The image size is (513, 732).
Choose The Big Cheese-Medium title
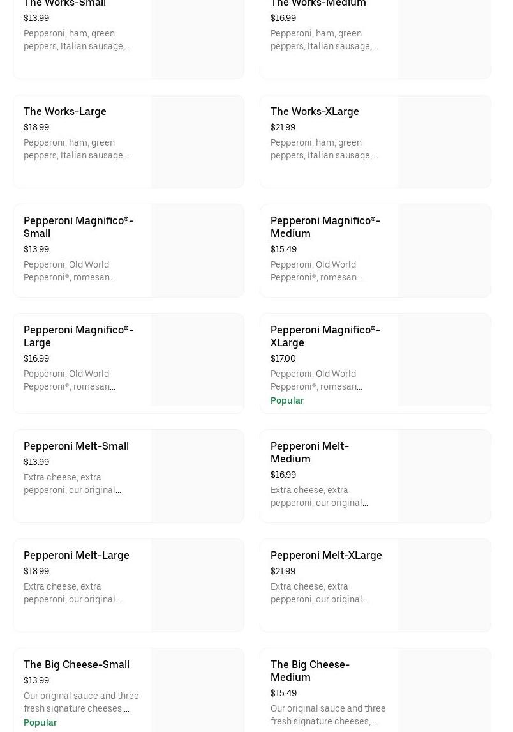point(309,671)
